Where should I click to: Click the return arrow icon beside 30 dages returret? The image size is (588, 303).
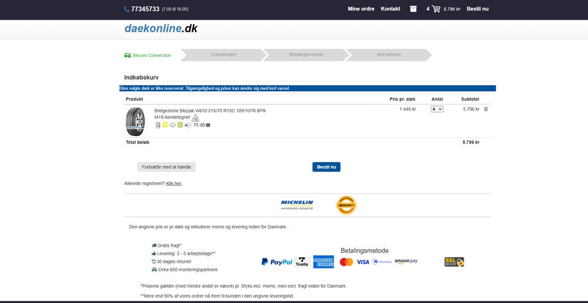click(154, 261)
